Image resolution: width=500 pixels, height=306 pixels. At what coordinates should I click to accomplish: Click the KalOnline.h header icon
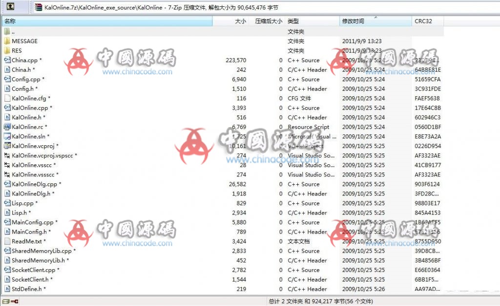[7, 117]
